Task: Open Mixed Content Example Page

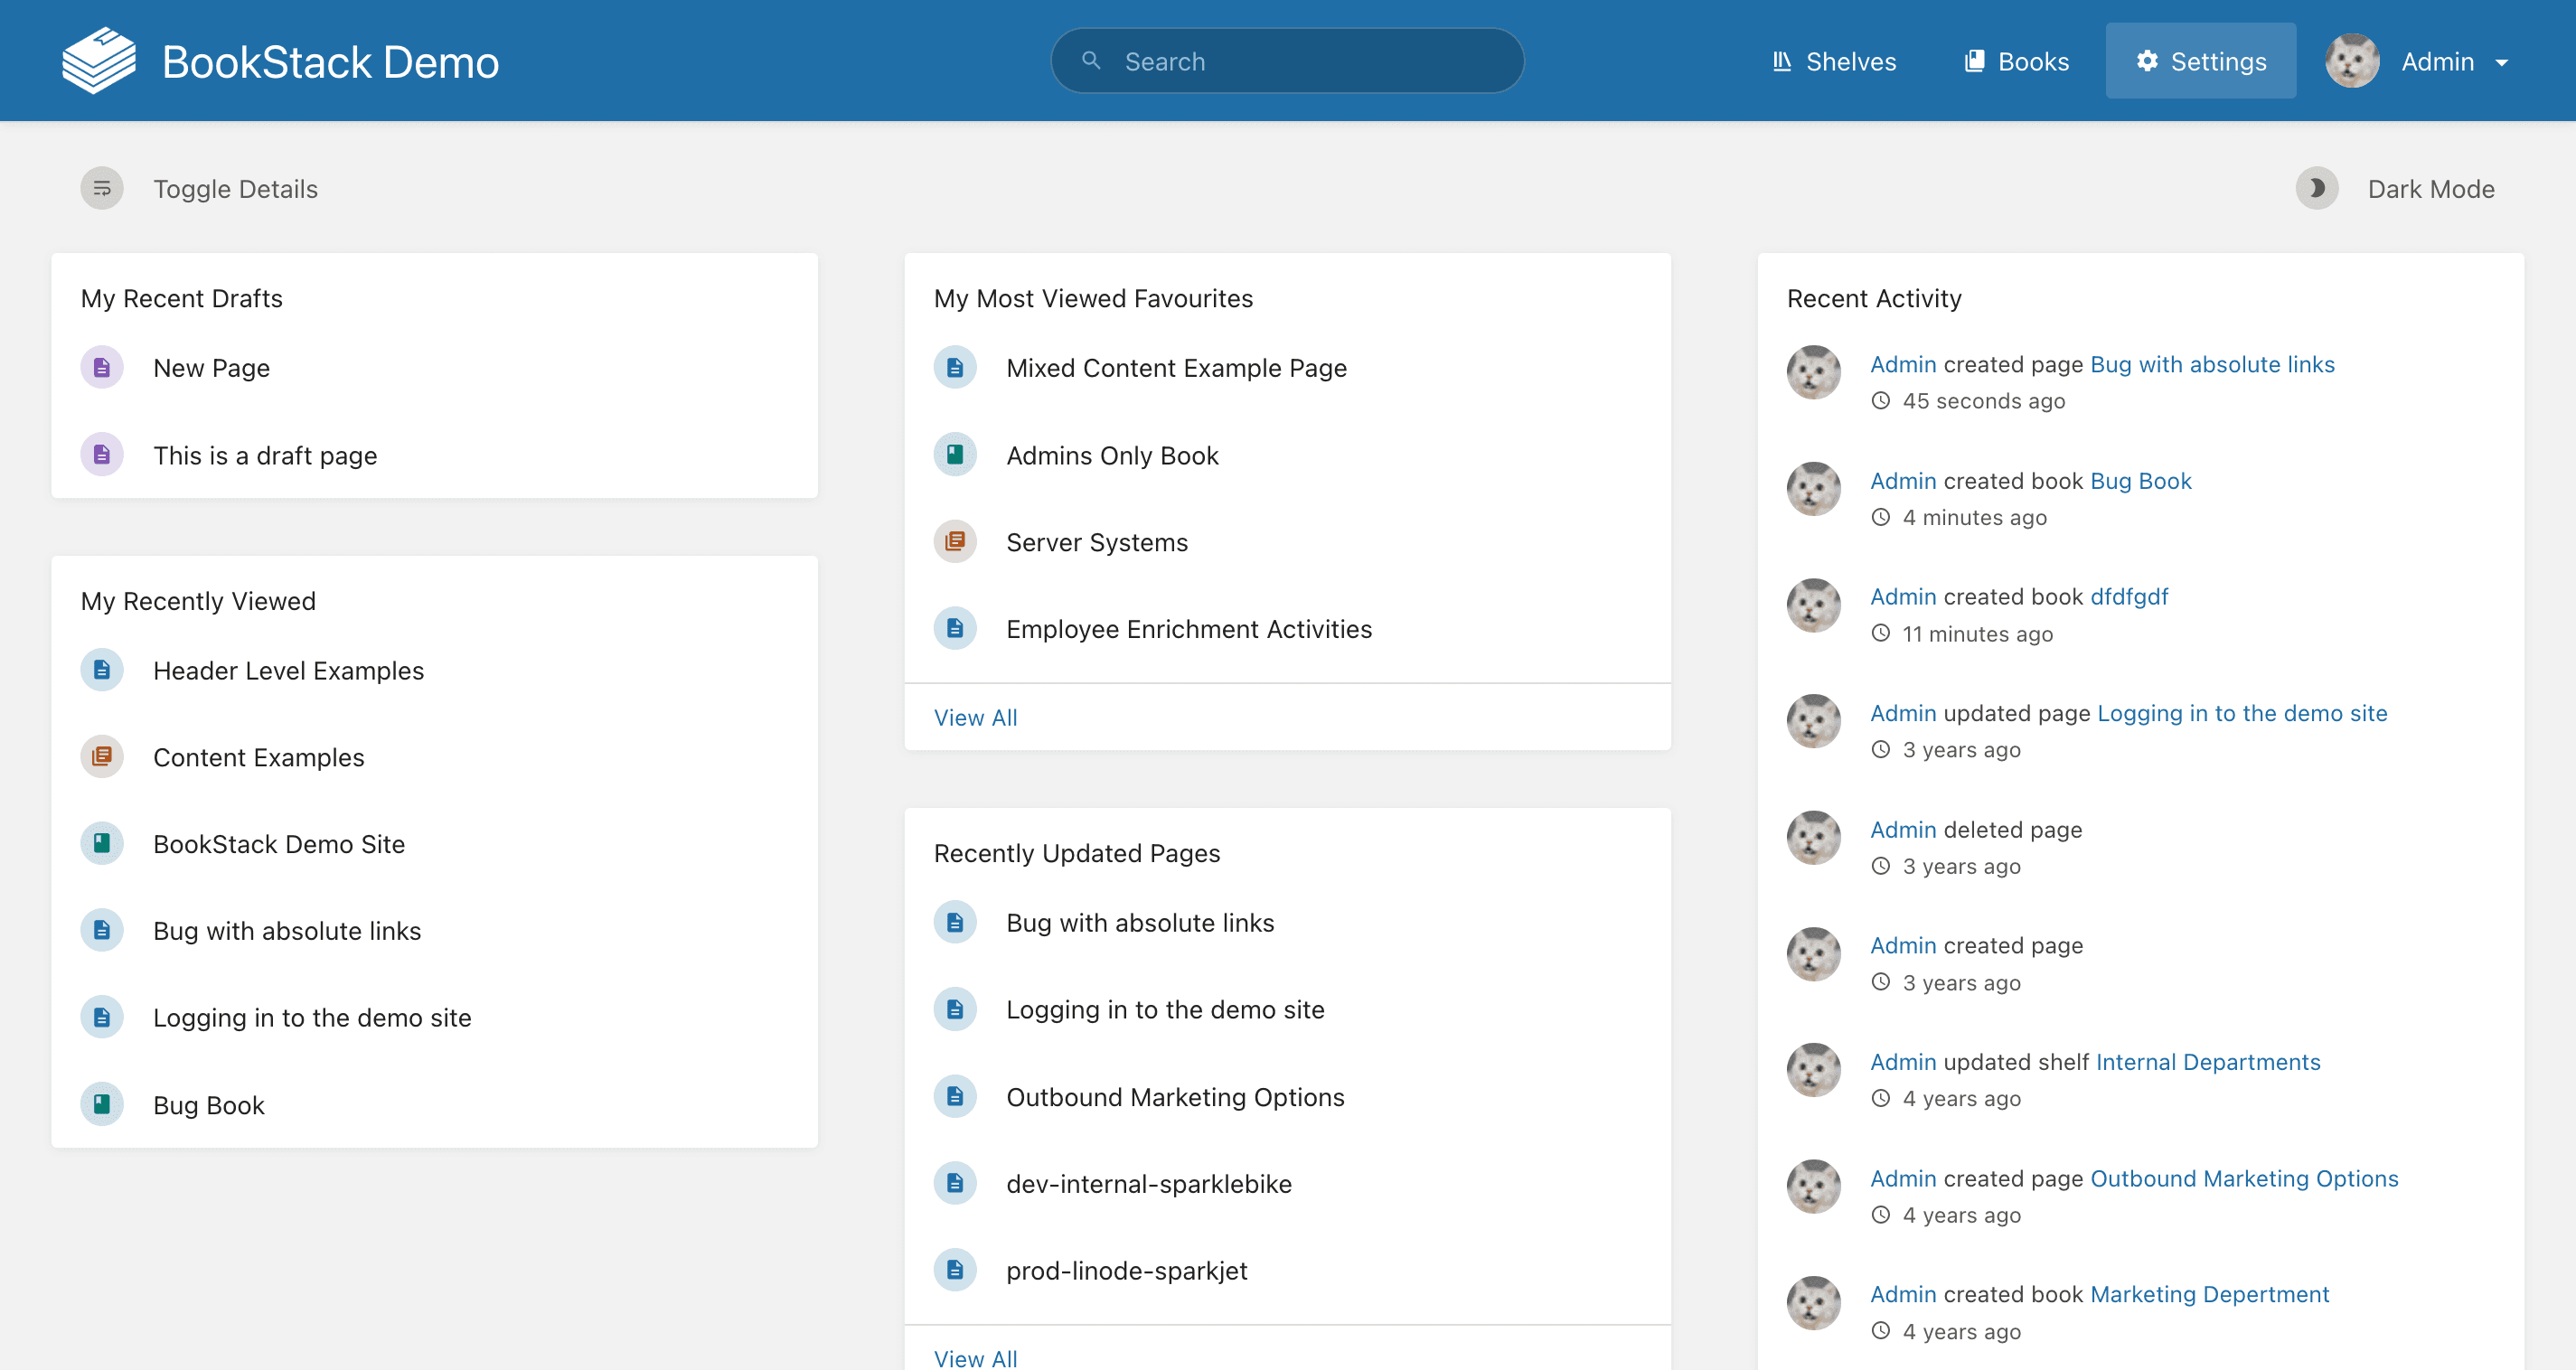Action: (1176, 368)
